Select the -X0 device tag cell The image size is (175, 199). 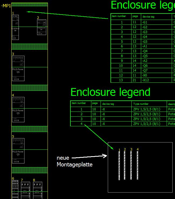point(156,75)
